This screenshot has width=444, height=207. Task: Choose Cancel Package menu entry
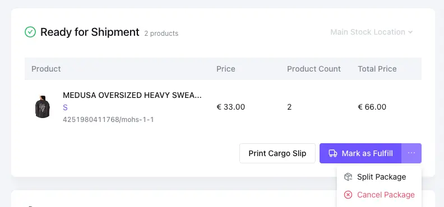(379, 195)
